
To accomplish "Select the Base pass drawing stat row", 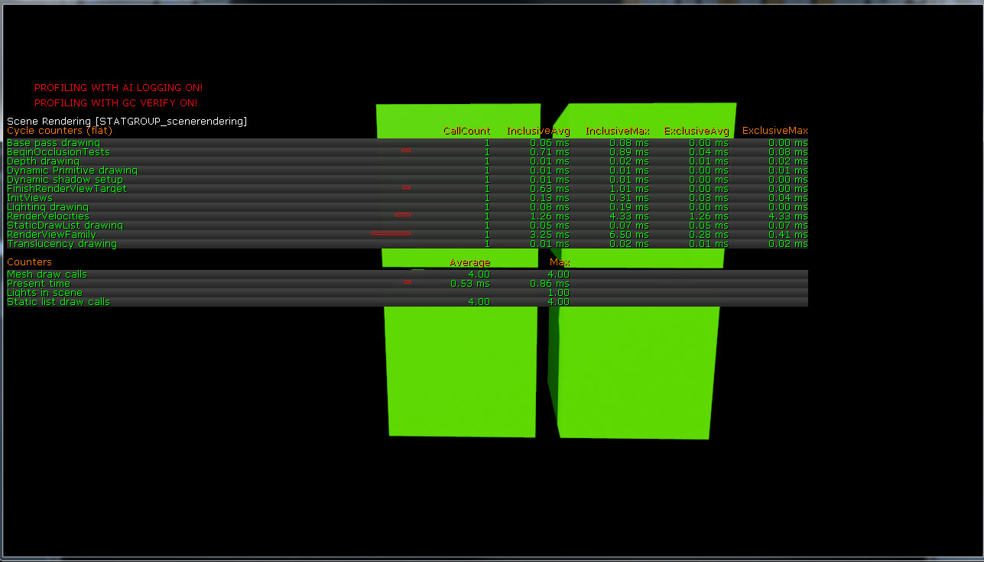I will click(x=54, y=142).
